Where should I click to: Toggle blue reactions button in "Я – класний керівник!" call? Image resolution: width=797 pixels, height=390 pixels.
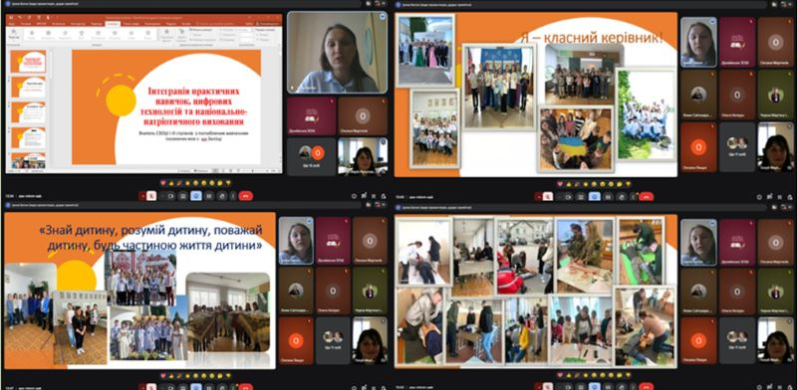click(x=594, y=197)
